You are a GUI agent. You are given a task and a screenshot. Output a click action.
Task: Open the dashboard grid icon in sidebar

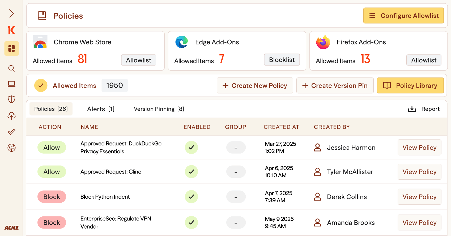tap(11, 48)
